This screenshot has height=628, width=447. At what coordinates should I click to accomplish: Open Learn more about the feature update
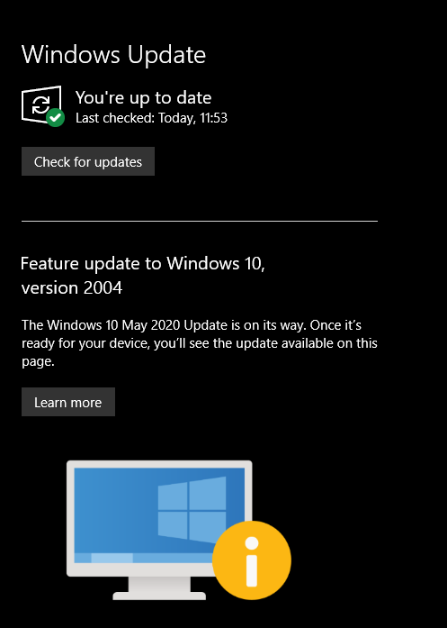pos(68,402)
